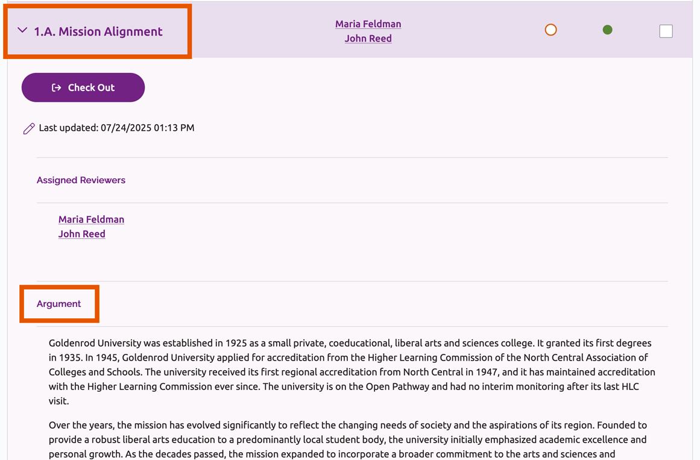
Task: Click the Last updated timestamp text
Action: click(x=116, y=128)
